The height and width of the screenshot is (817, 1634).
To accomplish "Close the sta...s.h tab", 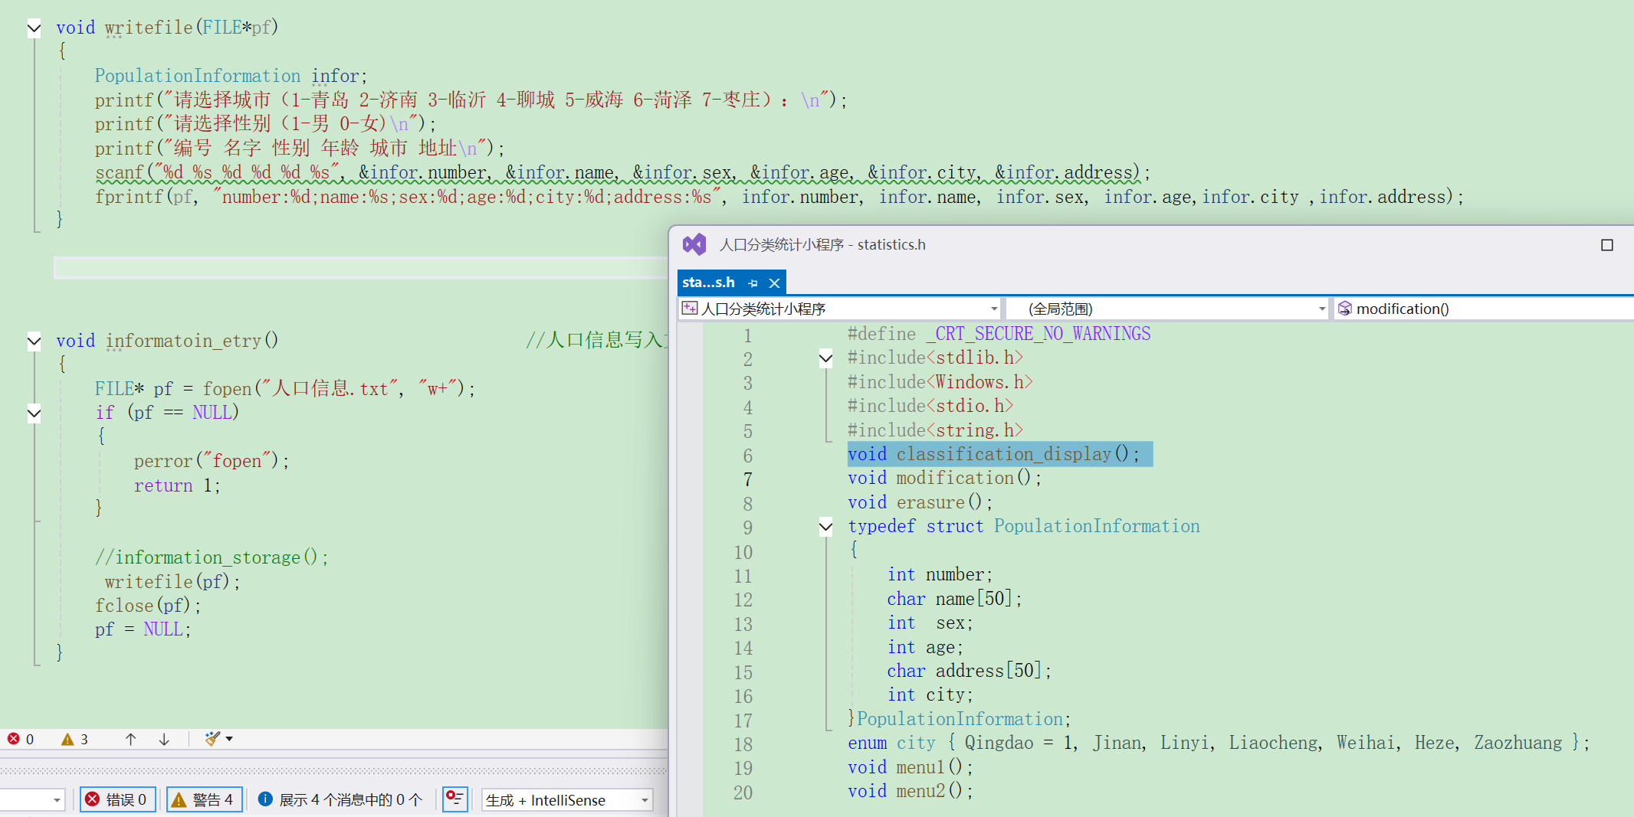I will pos(775,283).
